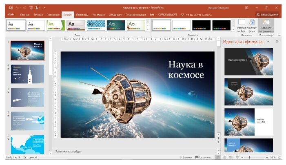The image size is (286, 165).
Task: Click the slide title 'Наука в космосе'
Action: [x=186, y=69]
